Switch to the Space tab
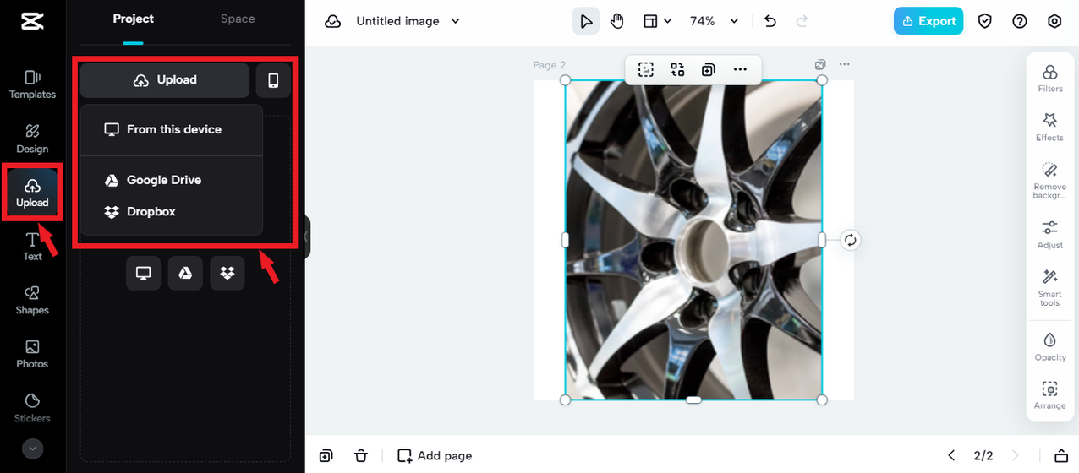Image resolution: width=1079 pixels, height=473 pixels. pyautogui.click(x=238, y=19)
